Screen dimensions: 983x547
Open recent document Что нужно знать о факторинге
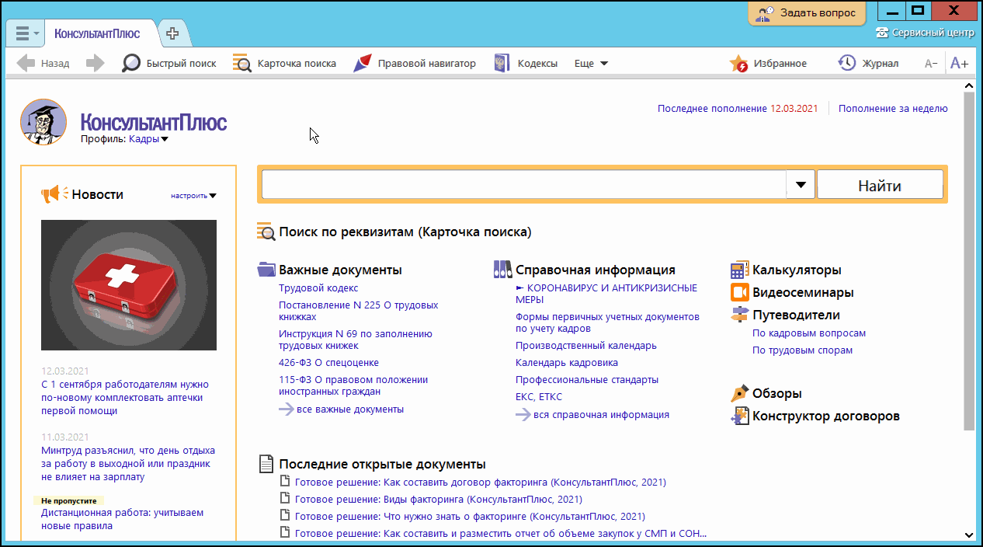(x=470, y=517)
